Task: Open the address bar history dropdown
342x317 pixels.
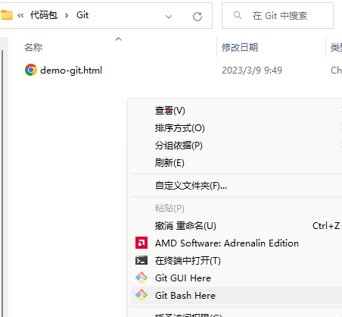Action: pyautogui.click(x=169, y=17)
